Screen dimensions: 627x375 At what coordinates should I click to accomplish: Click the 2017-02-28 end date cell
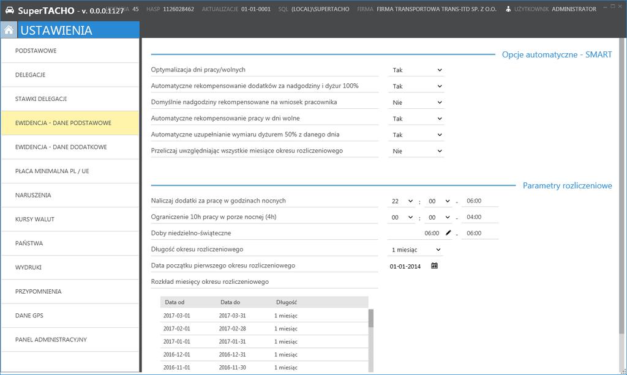[x=232, y=329]
